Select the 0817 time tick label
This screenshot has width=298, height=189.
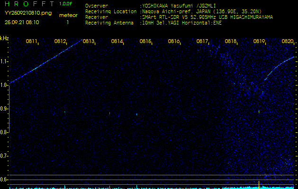pos(202,41)
